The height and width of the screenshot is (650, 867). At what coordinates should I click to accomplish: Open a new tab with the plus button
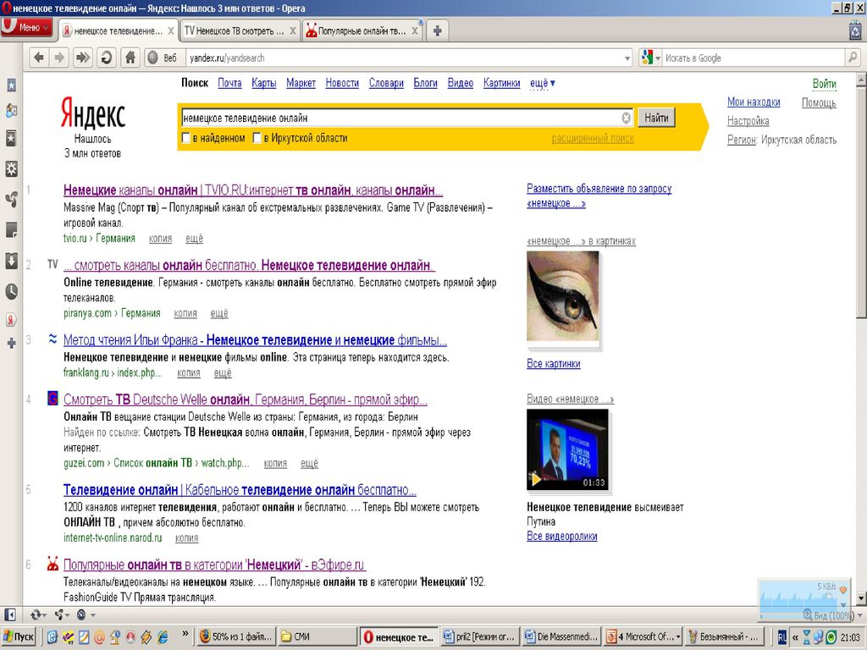(438, 31)
